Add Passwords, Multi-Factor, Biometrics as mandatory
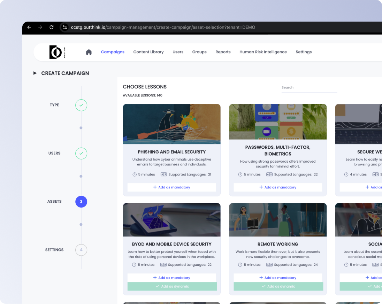 pos(278,187)
